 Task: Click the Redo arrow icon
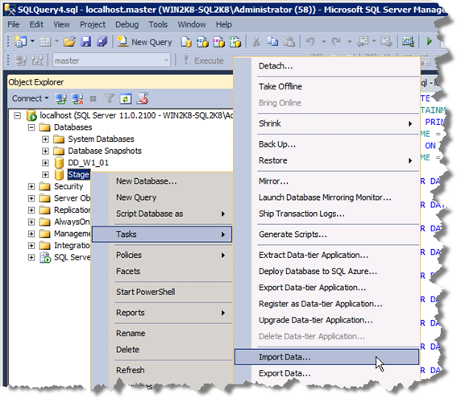(336, 42)
